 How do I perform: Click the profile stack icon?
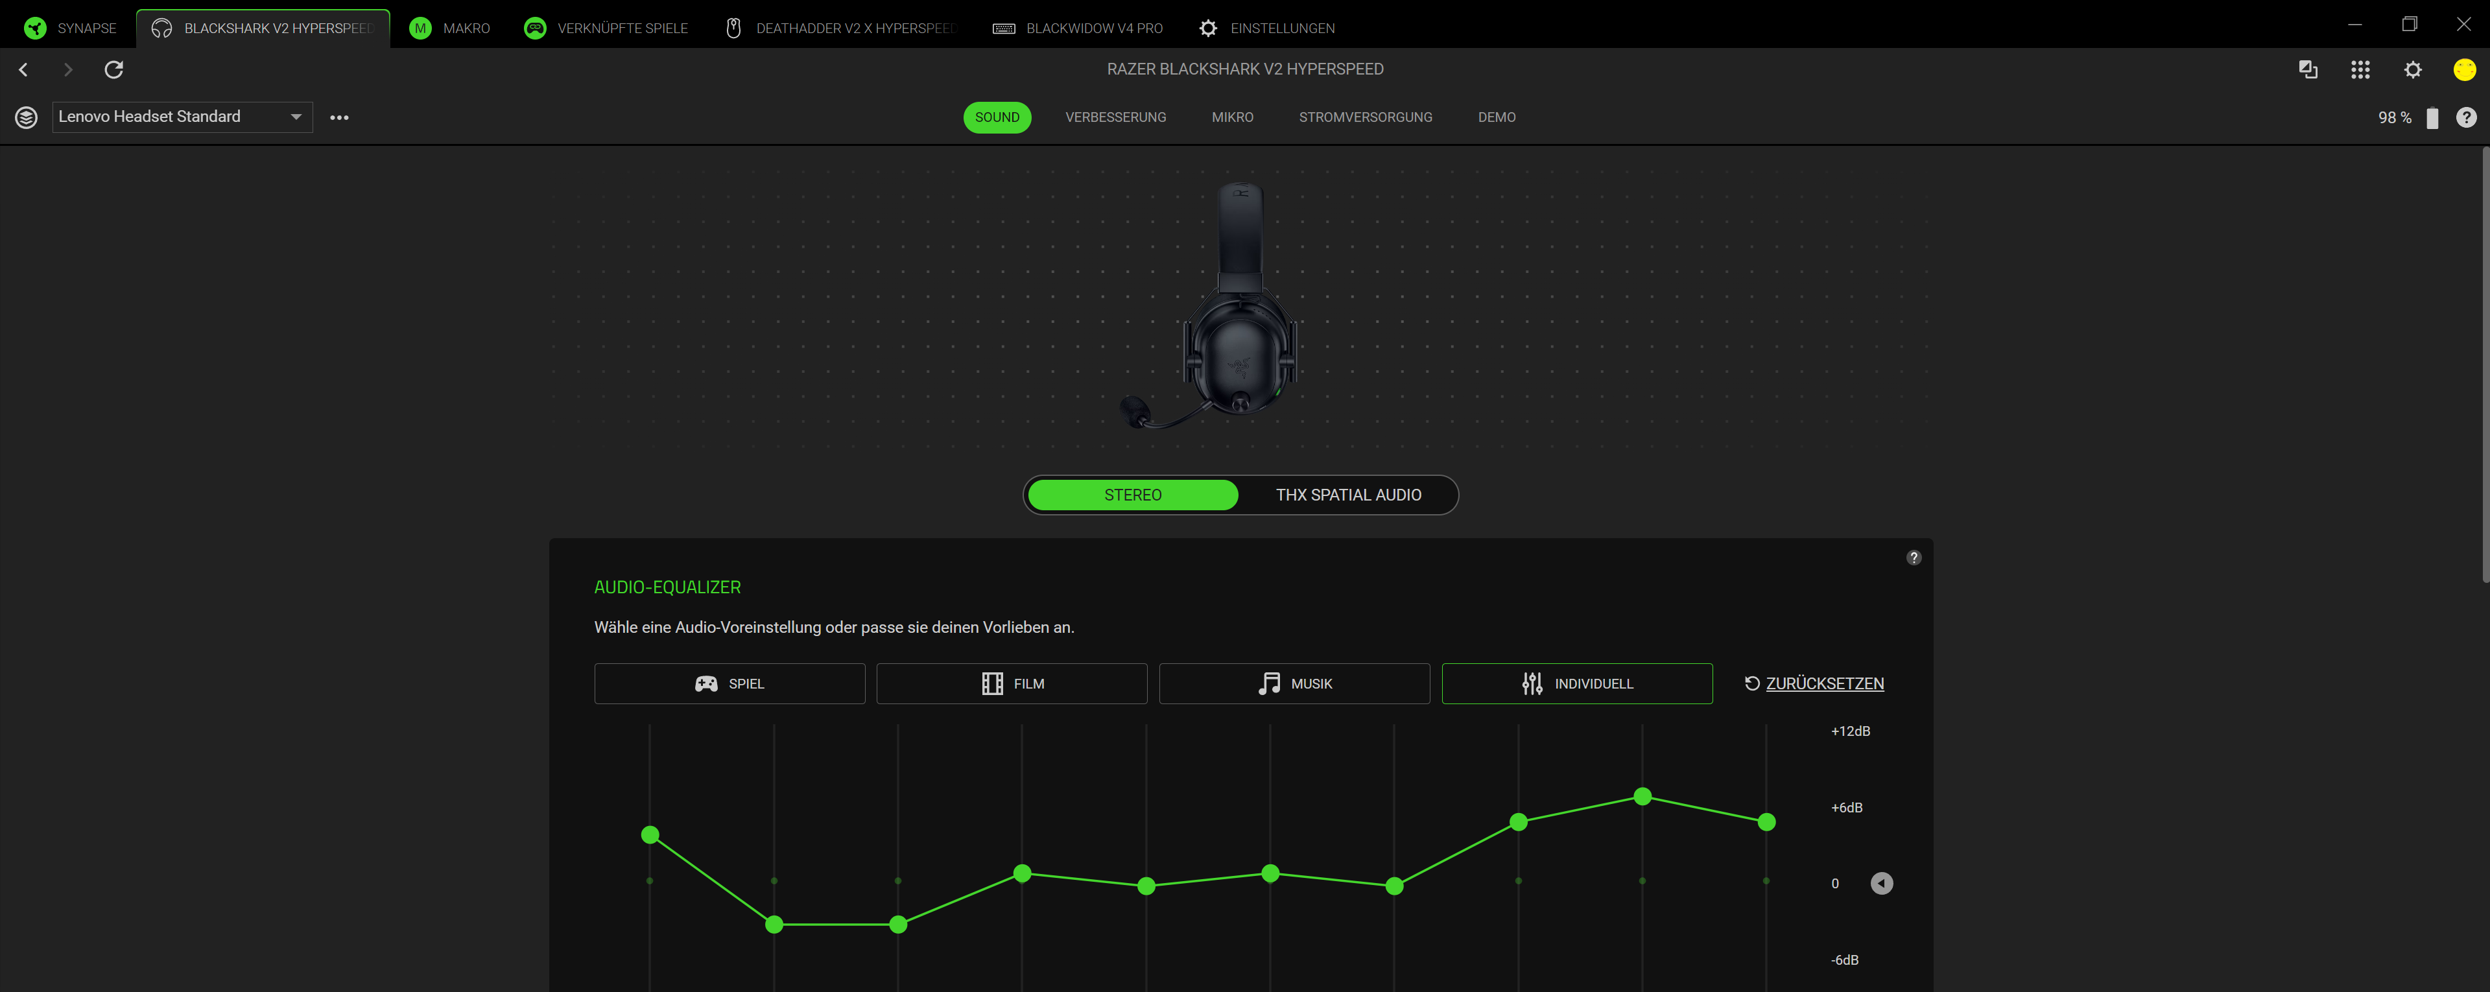pos(26,117)
